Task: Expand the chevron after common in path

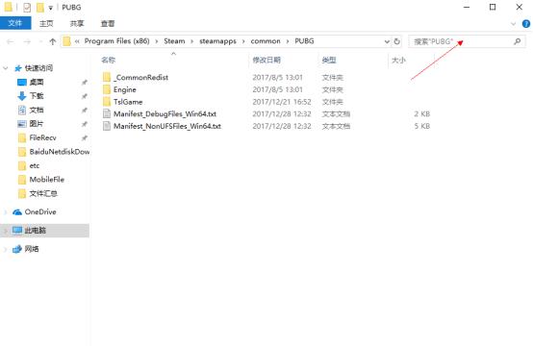Action: (288, 41)
